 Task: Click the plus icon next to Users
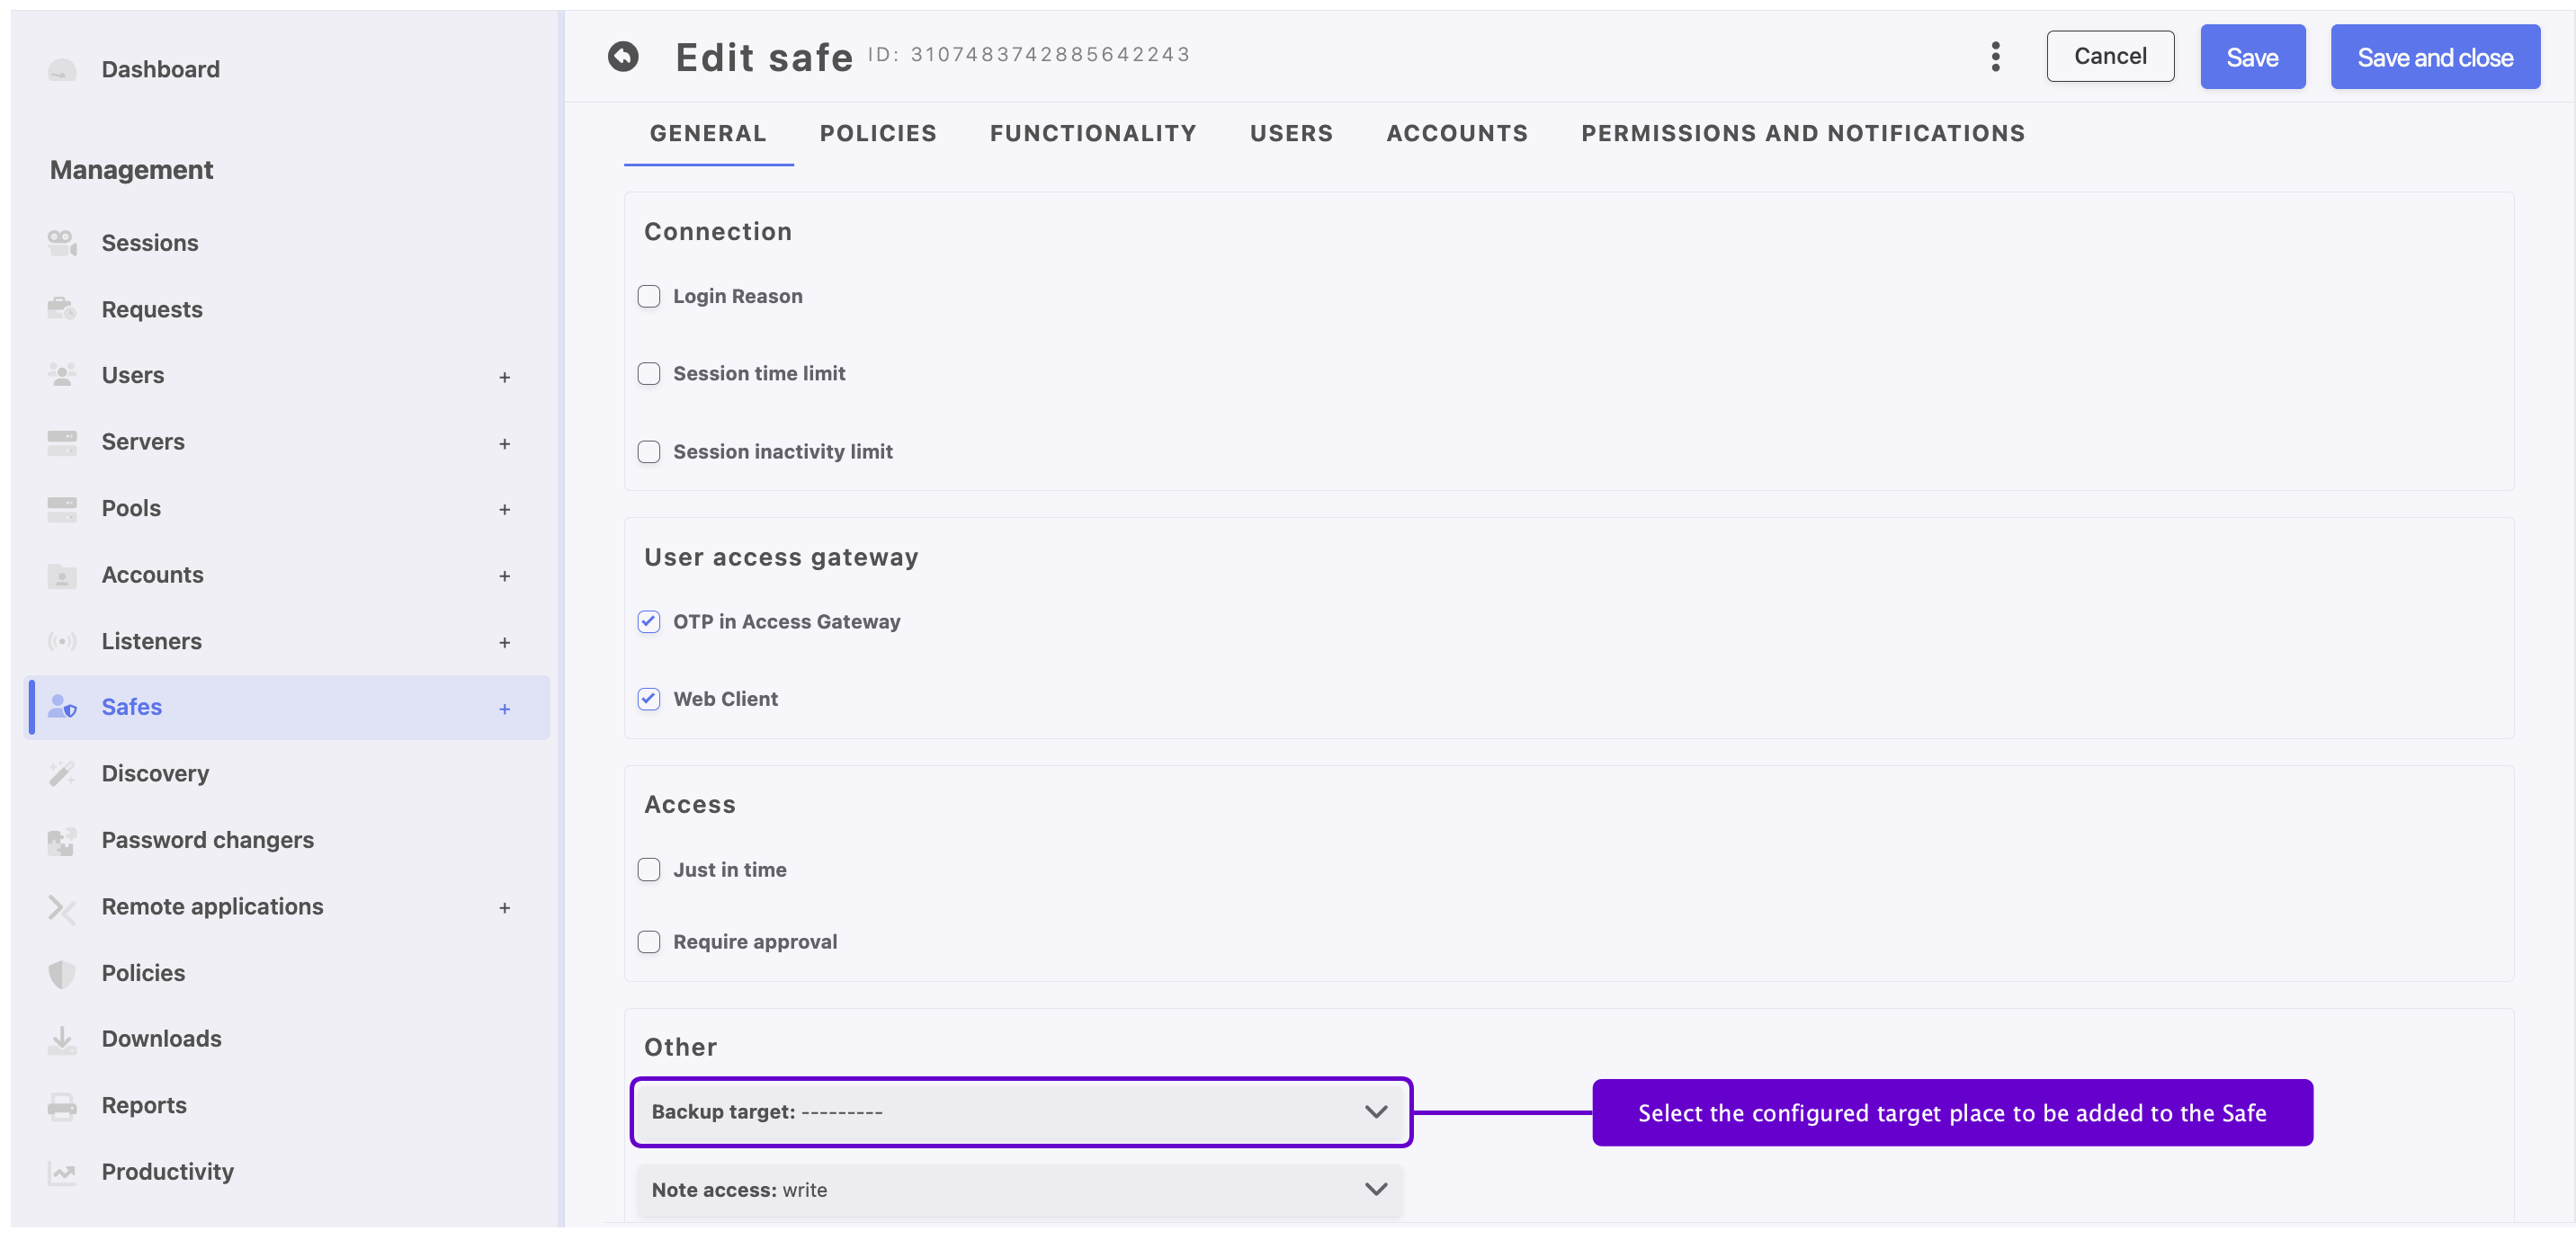click(505, 377)
